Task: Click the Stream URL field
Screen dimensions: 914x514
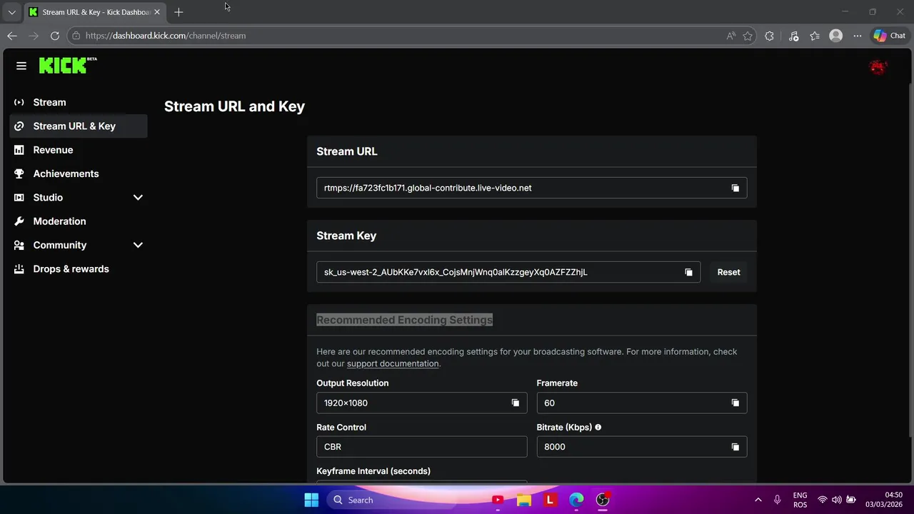Action: 531,188
